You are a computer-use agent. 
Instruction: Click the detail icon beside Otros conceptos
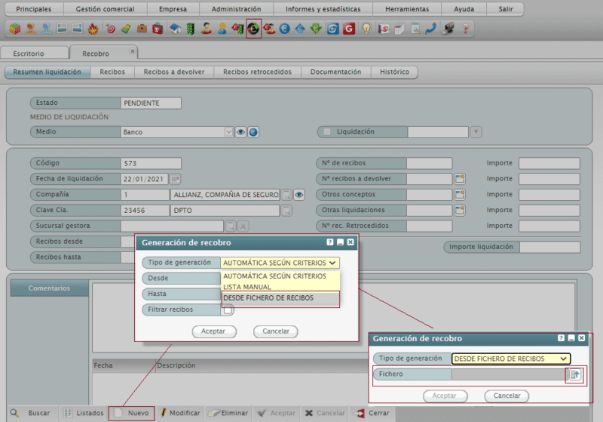coord(460,195)
